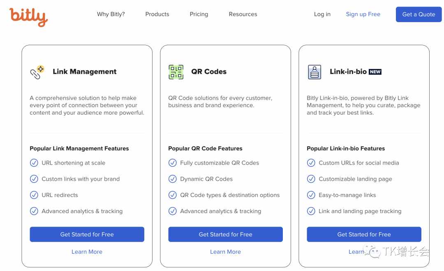The height and width of the screenshot is (271, 444).
Task: Click checkmark icon beside Dynamic QR Codes
Action: pyautogui.click(x=172, y=179)
